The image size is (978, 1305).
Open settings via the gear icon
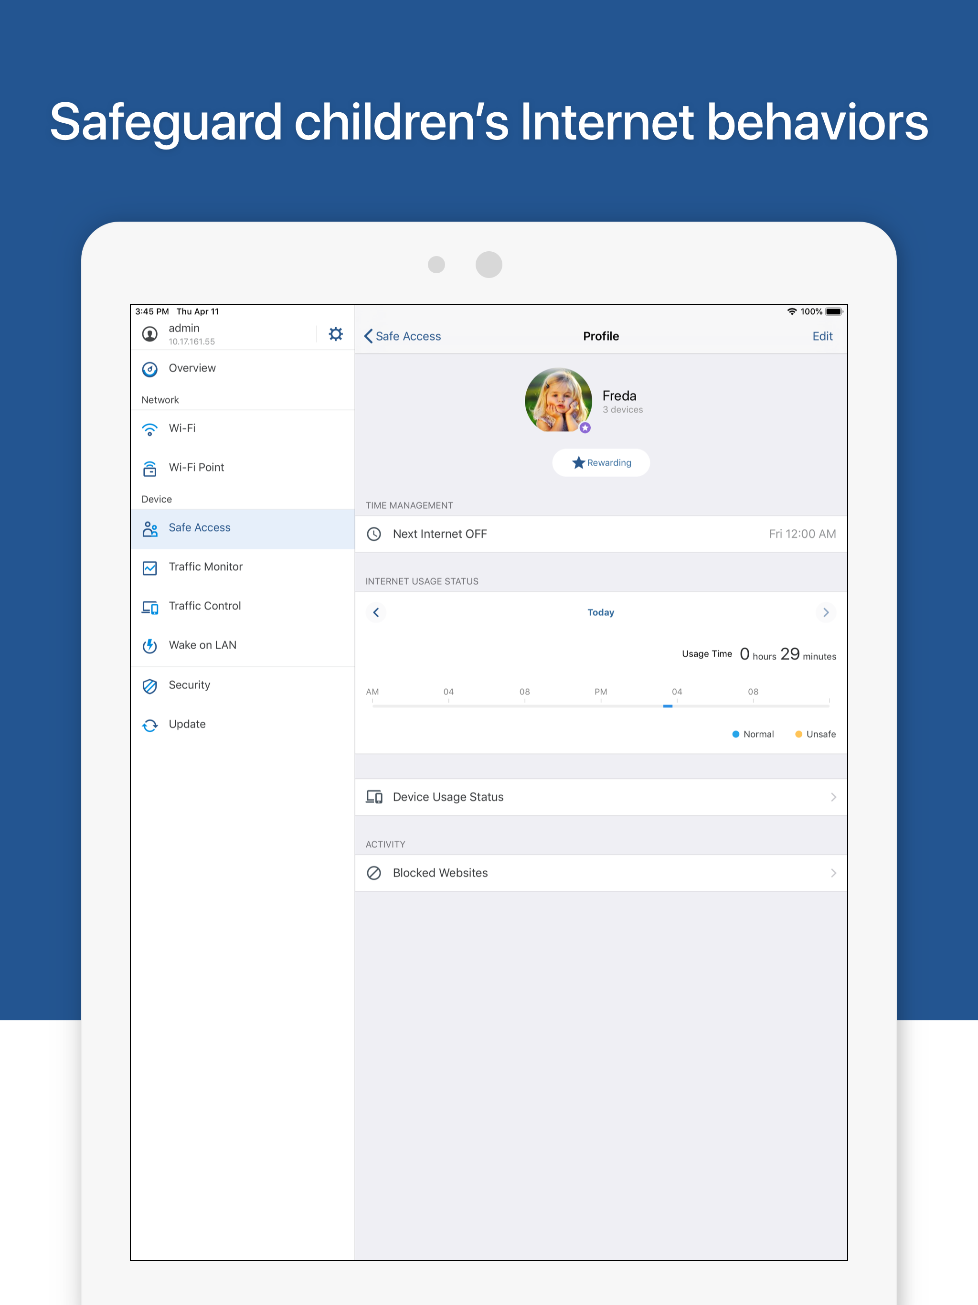point(335,334)
